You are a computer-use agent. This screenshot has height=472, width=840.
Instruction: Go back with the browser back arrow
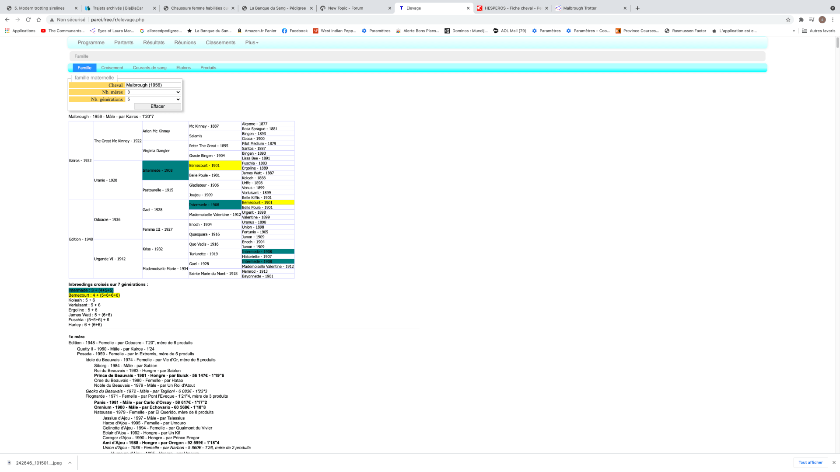point(7,20)
